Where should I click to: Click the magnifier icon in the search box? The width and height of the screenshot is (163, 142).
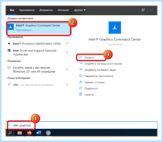tap(9, 125)
